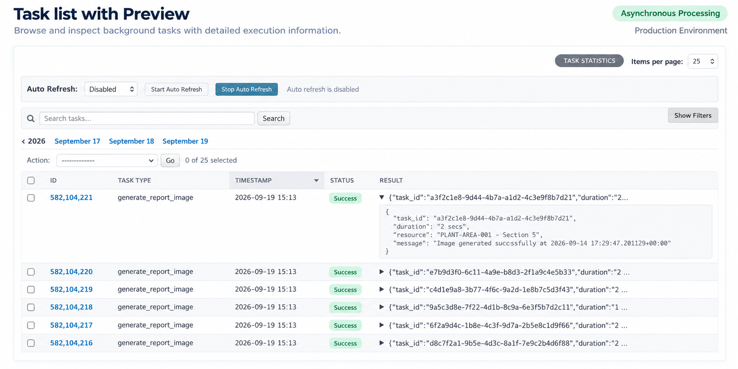This screenshot has width=738, height=369.
Task: Click the 'Production Environment' label
Action: point(681,30)
